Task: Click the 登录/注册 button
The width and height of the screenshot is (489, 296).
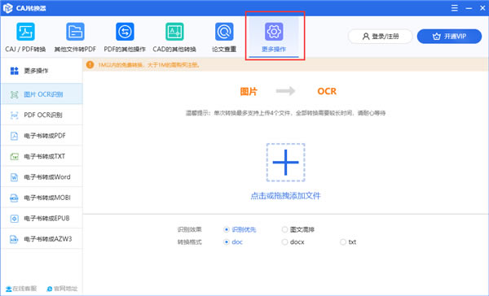Action: coord(380,37)
